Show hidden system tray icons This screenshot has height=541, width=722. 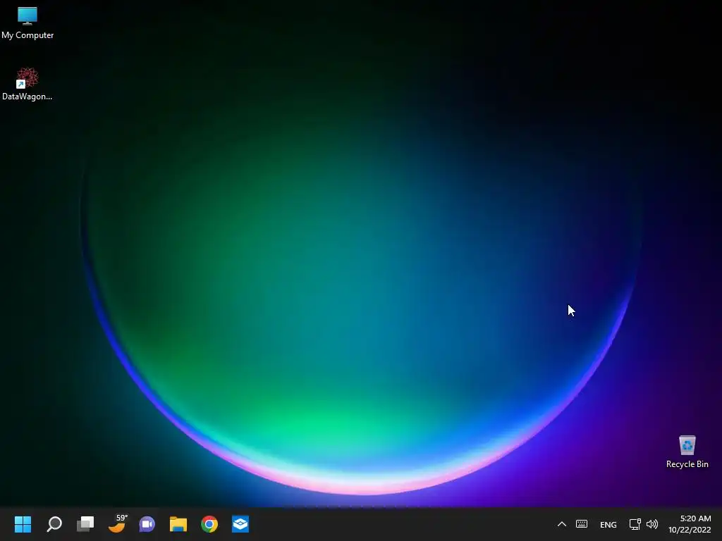click(562, 524)
